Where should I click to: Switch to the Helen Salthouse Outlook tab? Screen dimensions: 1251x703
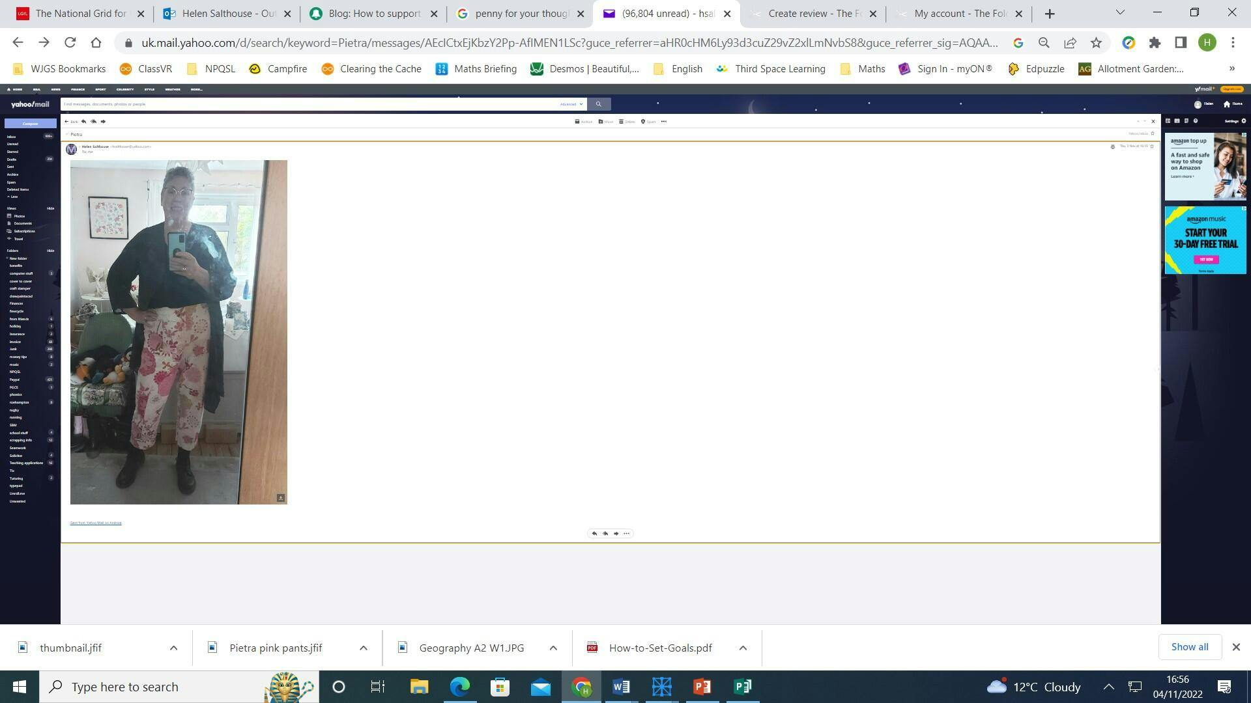228,14
